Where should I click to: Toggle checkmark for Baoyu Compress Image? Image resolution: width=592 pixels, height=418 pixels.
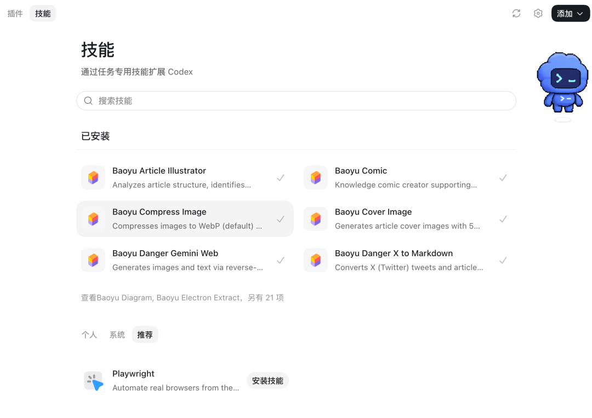tap(281, 219)
